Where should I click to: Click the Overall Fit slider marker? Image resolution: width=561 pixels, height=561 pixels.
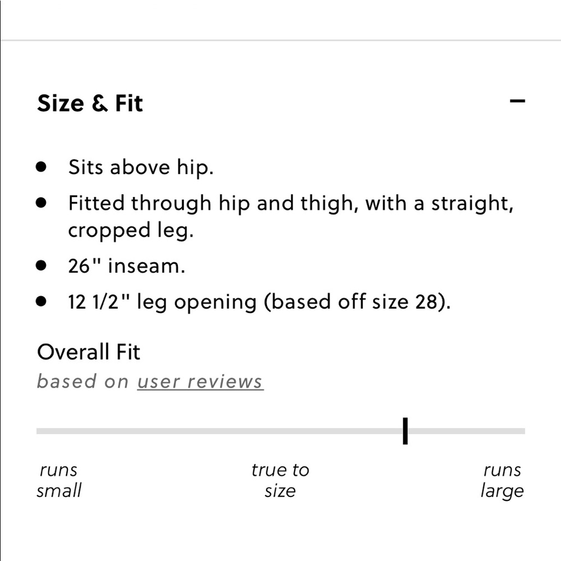(x=405, y=431)
